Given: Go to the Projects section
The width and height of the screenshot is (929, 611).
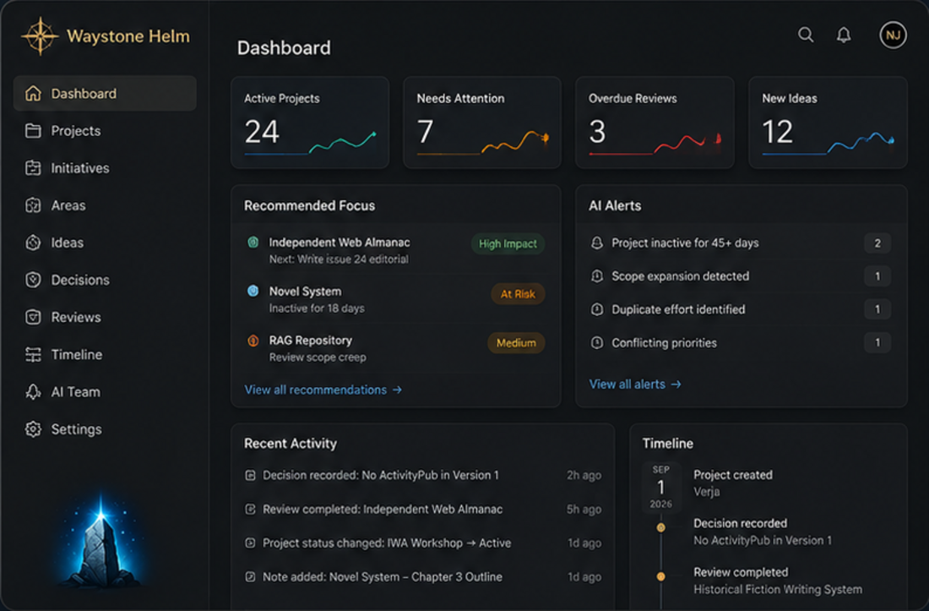Looking at the screenshot, I should point(105,130).
